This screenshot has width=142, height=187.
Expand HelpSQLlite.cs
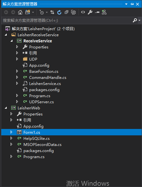click(11, 138)
